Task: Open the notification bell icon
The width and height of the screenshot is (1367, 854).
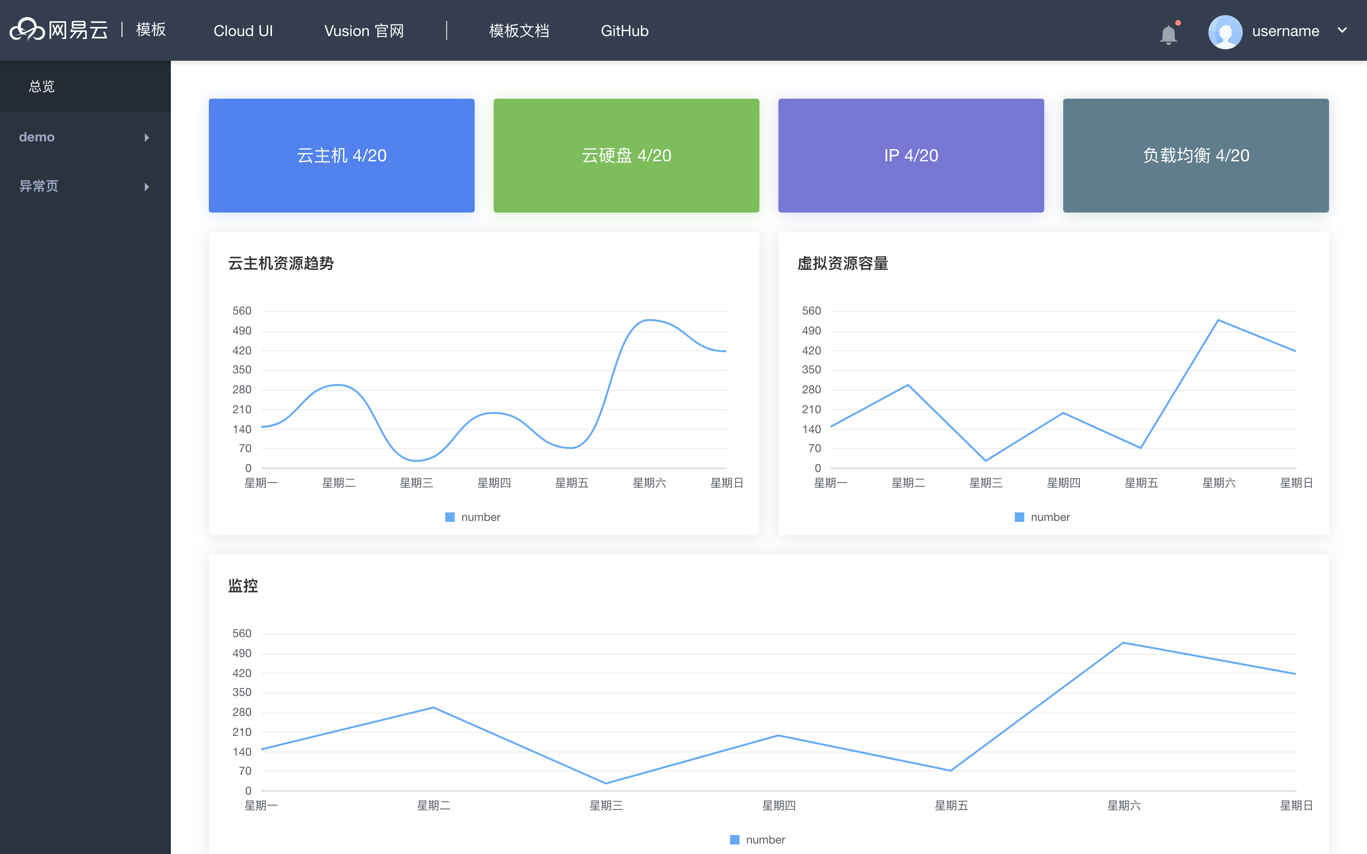Action: tap(1168, 35)
